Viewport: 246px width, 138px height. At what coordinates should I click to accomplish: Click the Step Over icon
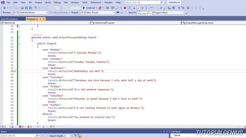[x=142, y=8]
